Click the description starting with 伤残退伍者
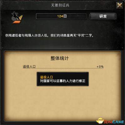This screenshot has height=125, width=125. (50, 36)
